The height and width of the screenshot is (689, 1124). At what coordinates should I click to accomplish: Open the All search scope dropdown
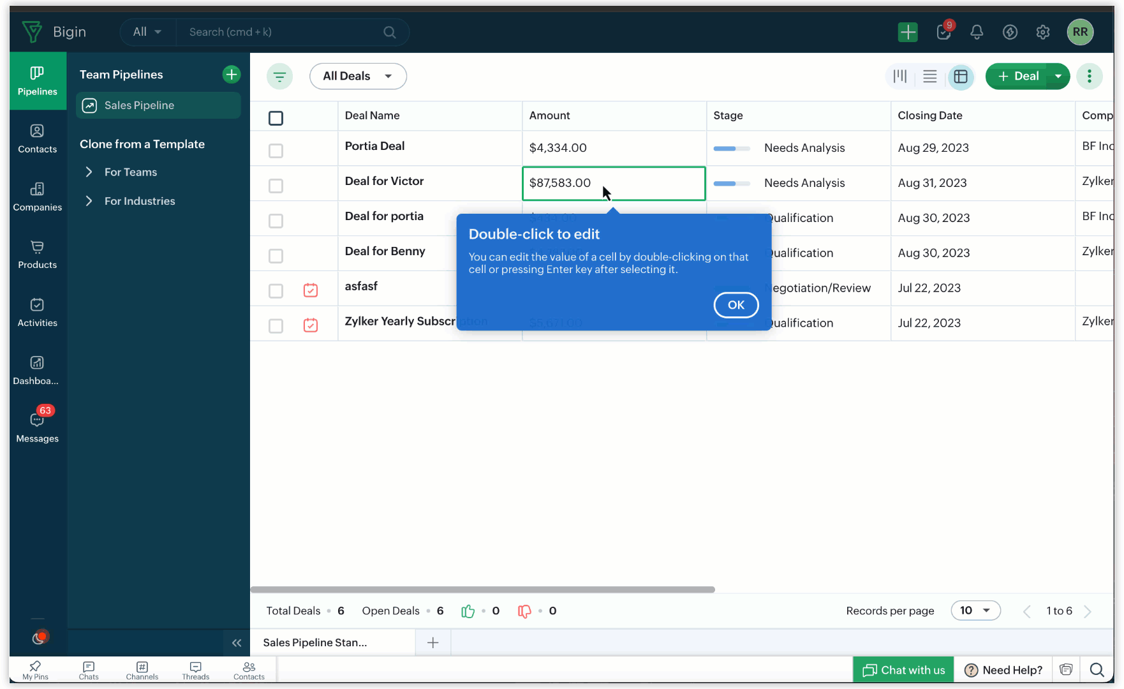(147, 32)
